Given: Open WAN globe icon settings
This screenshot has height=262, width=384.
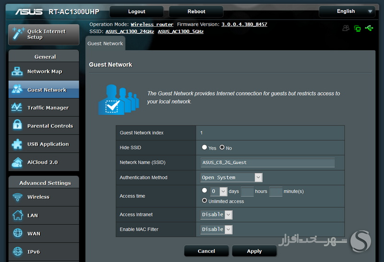Looking at the screenshot, I should pyautogui.click(x=18, y=233).
